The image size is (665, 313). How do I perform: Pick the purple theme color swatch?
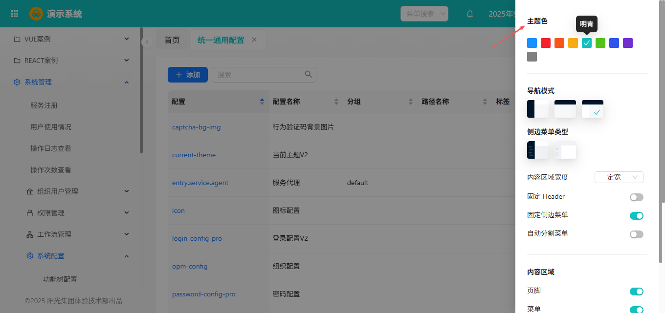(x=628, y=43)
